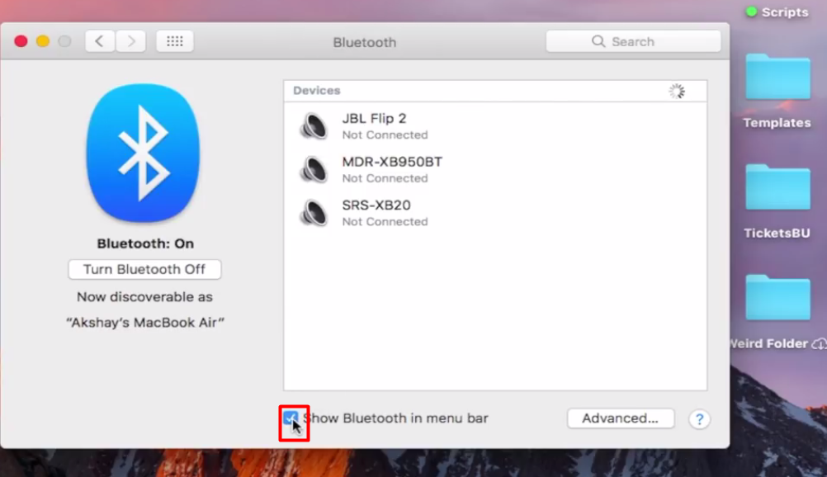827x477 pixels.
Task: Click the Templates folder label
Action: (777, 123)
